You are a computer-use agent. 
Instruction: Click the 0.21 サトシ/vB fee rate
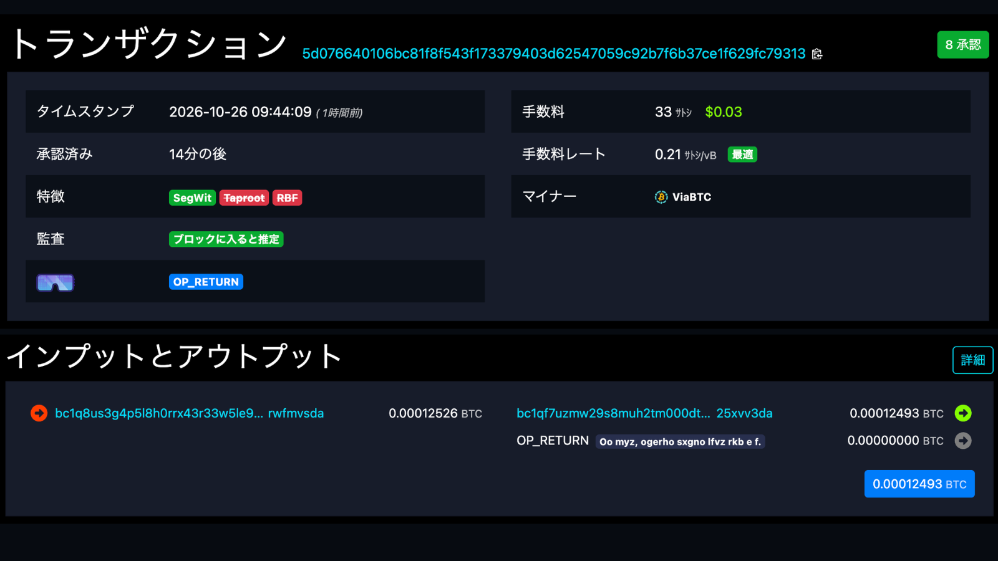point(686,155)
